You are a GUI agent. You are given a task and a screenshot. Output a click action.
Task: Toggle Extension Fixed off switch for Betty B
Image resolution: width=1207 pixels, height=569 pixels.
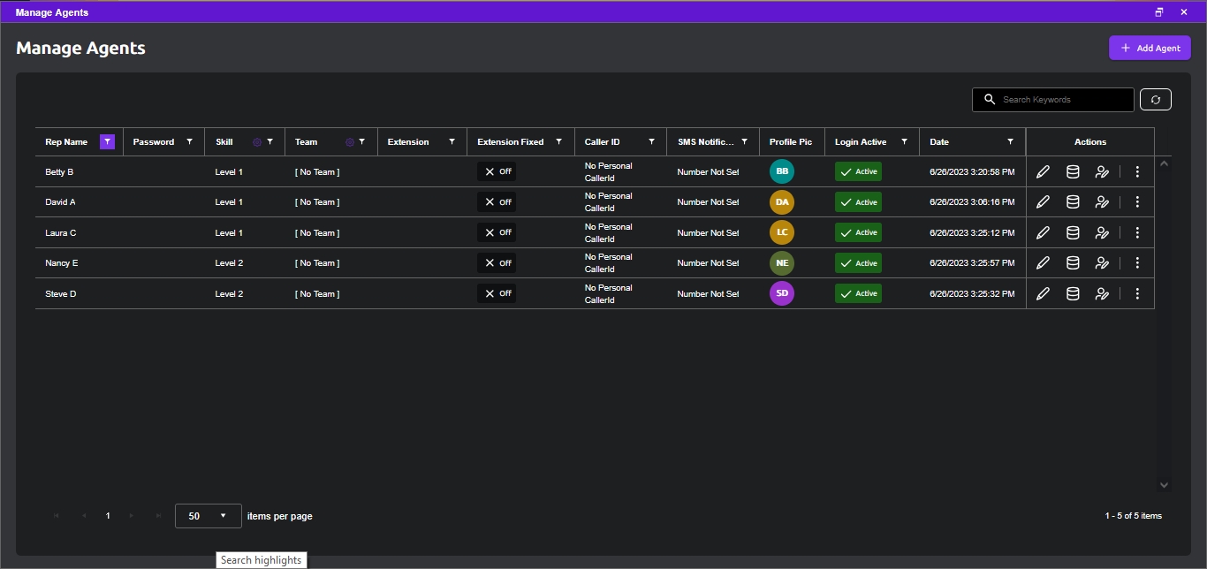[x=497, y=172]
